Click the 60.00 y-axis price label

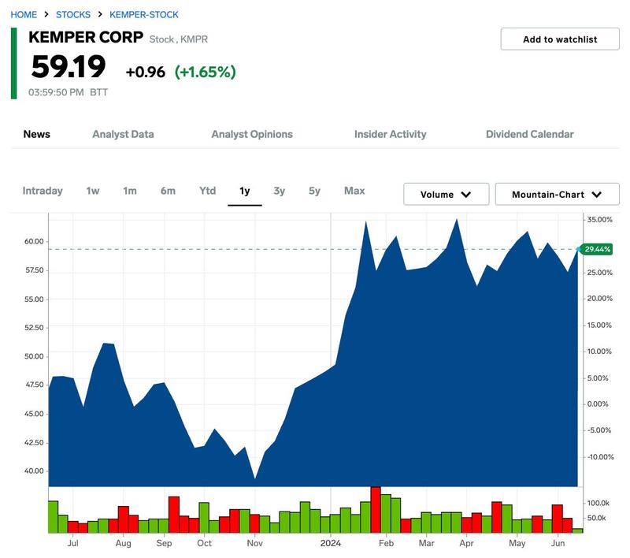point(34,241)
